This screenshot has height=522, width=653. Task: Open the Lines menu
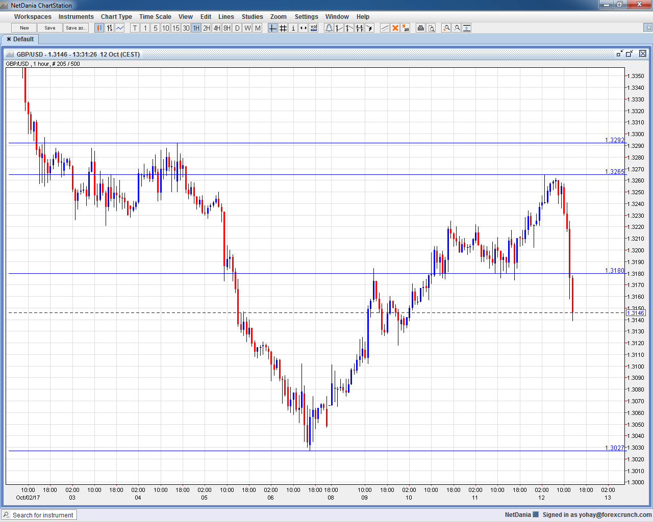[x=226, y=17]
